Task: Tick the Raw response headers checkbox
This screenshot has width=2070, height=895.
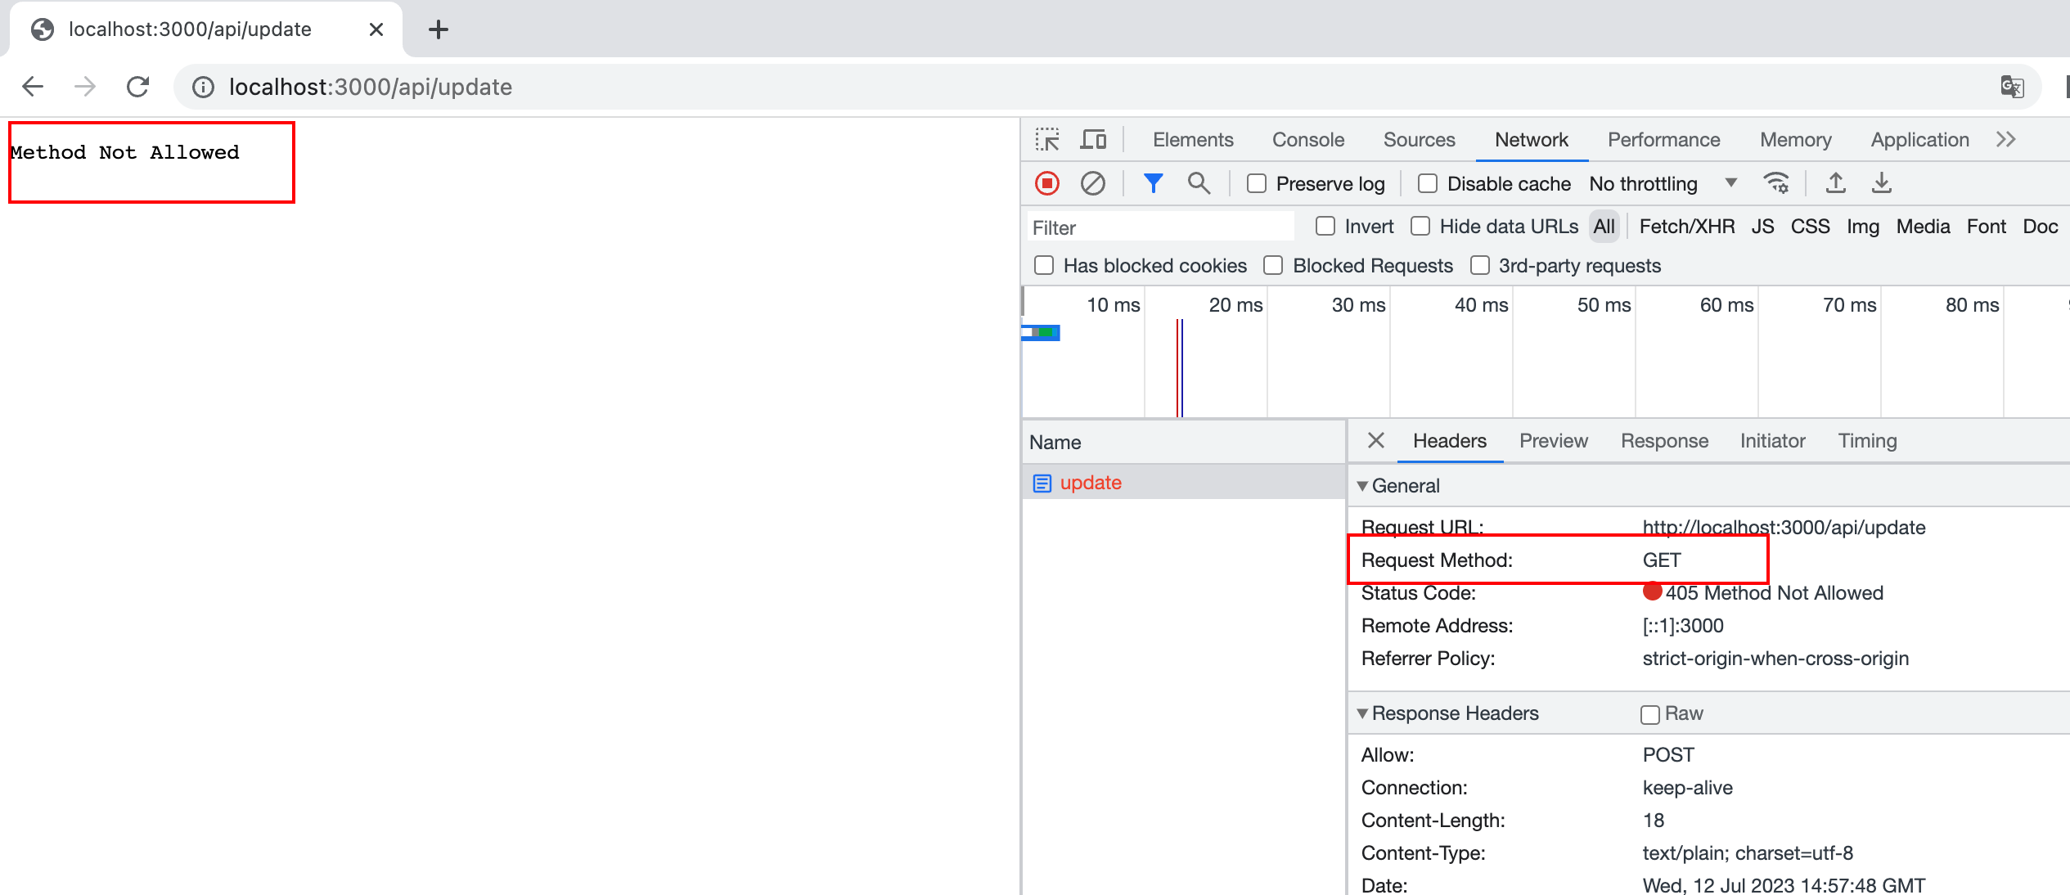Action: coord(1649,714)
